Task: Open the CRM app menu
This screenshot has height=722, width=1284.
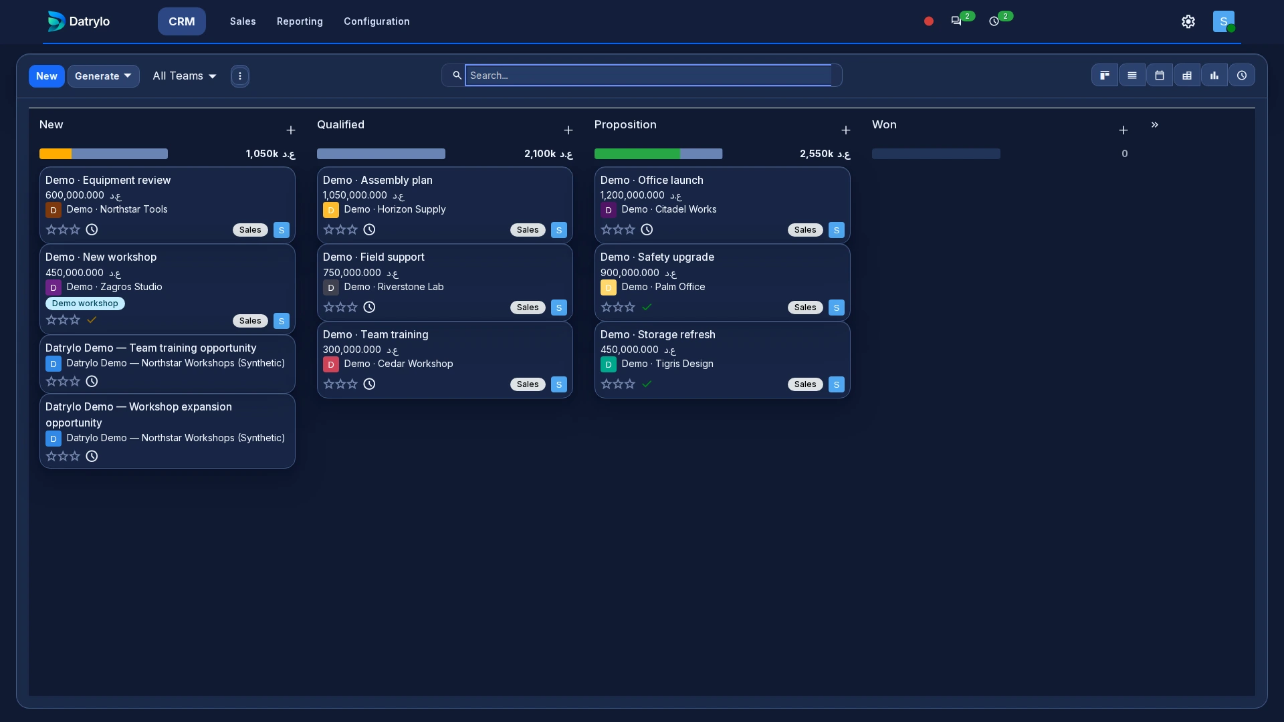Action: click(182, 21)
